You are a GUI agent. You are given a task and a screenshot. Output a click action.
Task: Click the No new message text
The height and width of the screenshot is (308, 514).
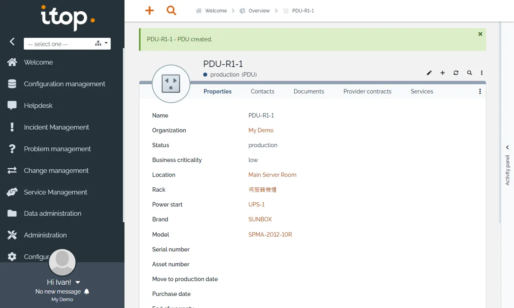point(58,292)
